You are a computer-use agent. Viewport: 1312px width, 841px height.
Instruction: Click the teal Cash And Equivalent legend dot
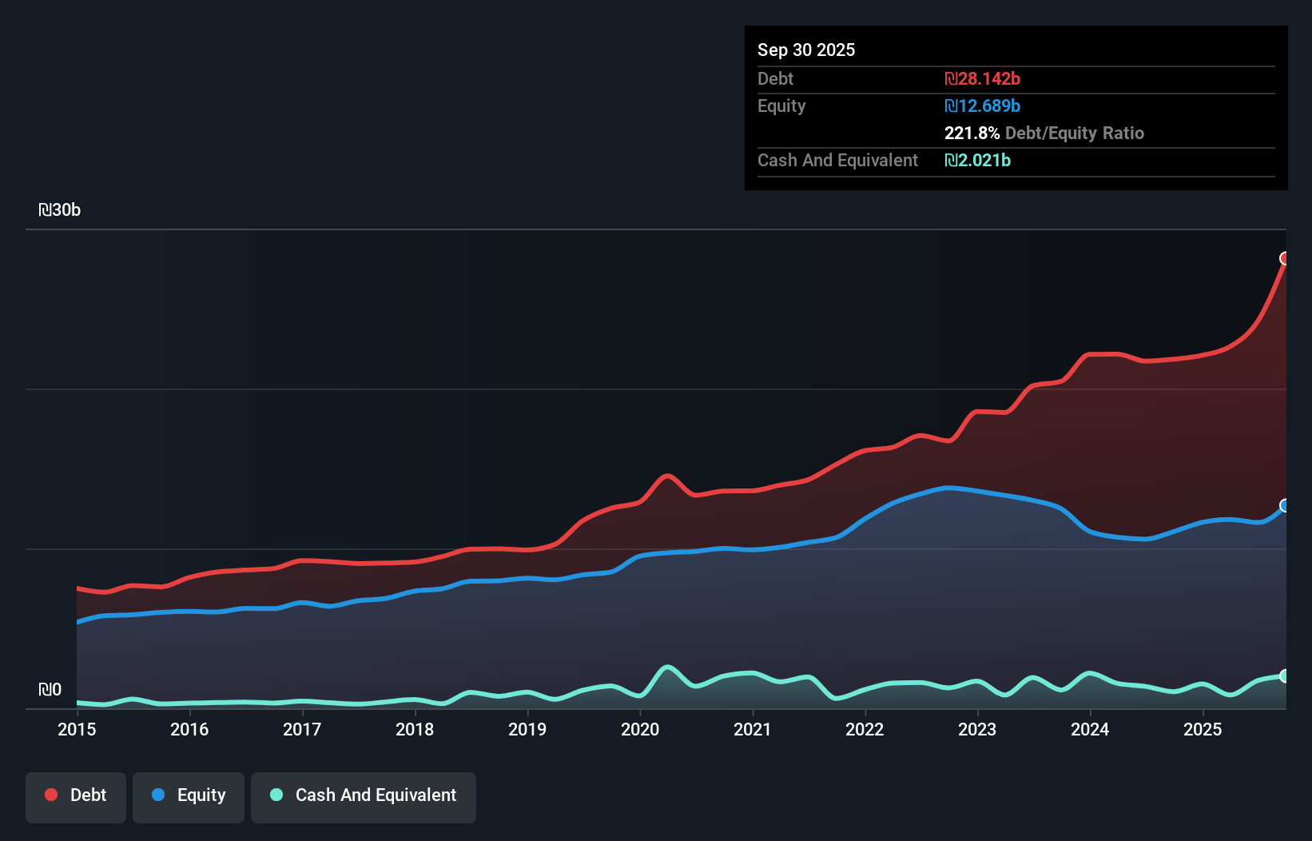(x=275, y=795)
